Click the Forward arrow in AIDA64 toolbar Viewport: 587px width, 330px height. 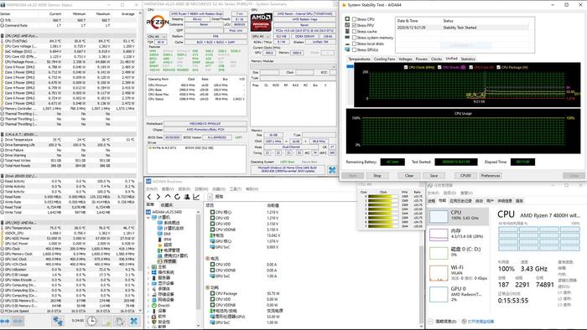(x=158, y=197)
